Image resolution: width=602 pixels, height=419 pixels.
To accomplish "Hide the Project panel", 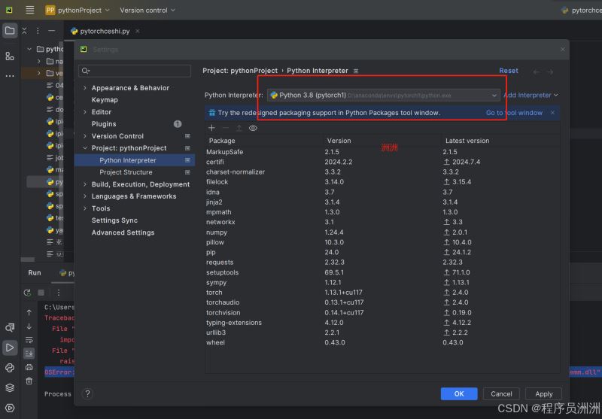I will pos(51,31).
